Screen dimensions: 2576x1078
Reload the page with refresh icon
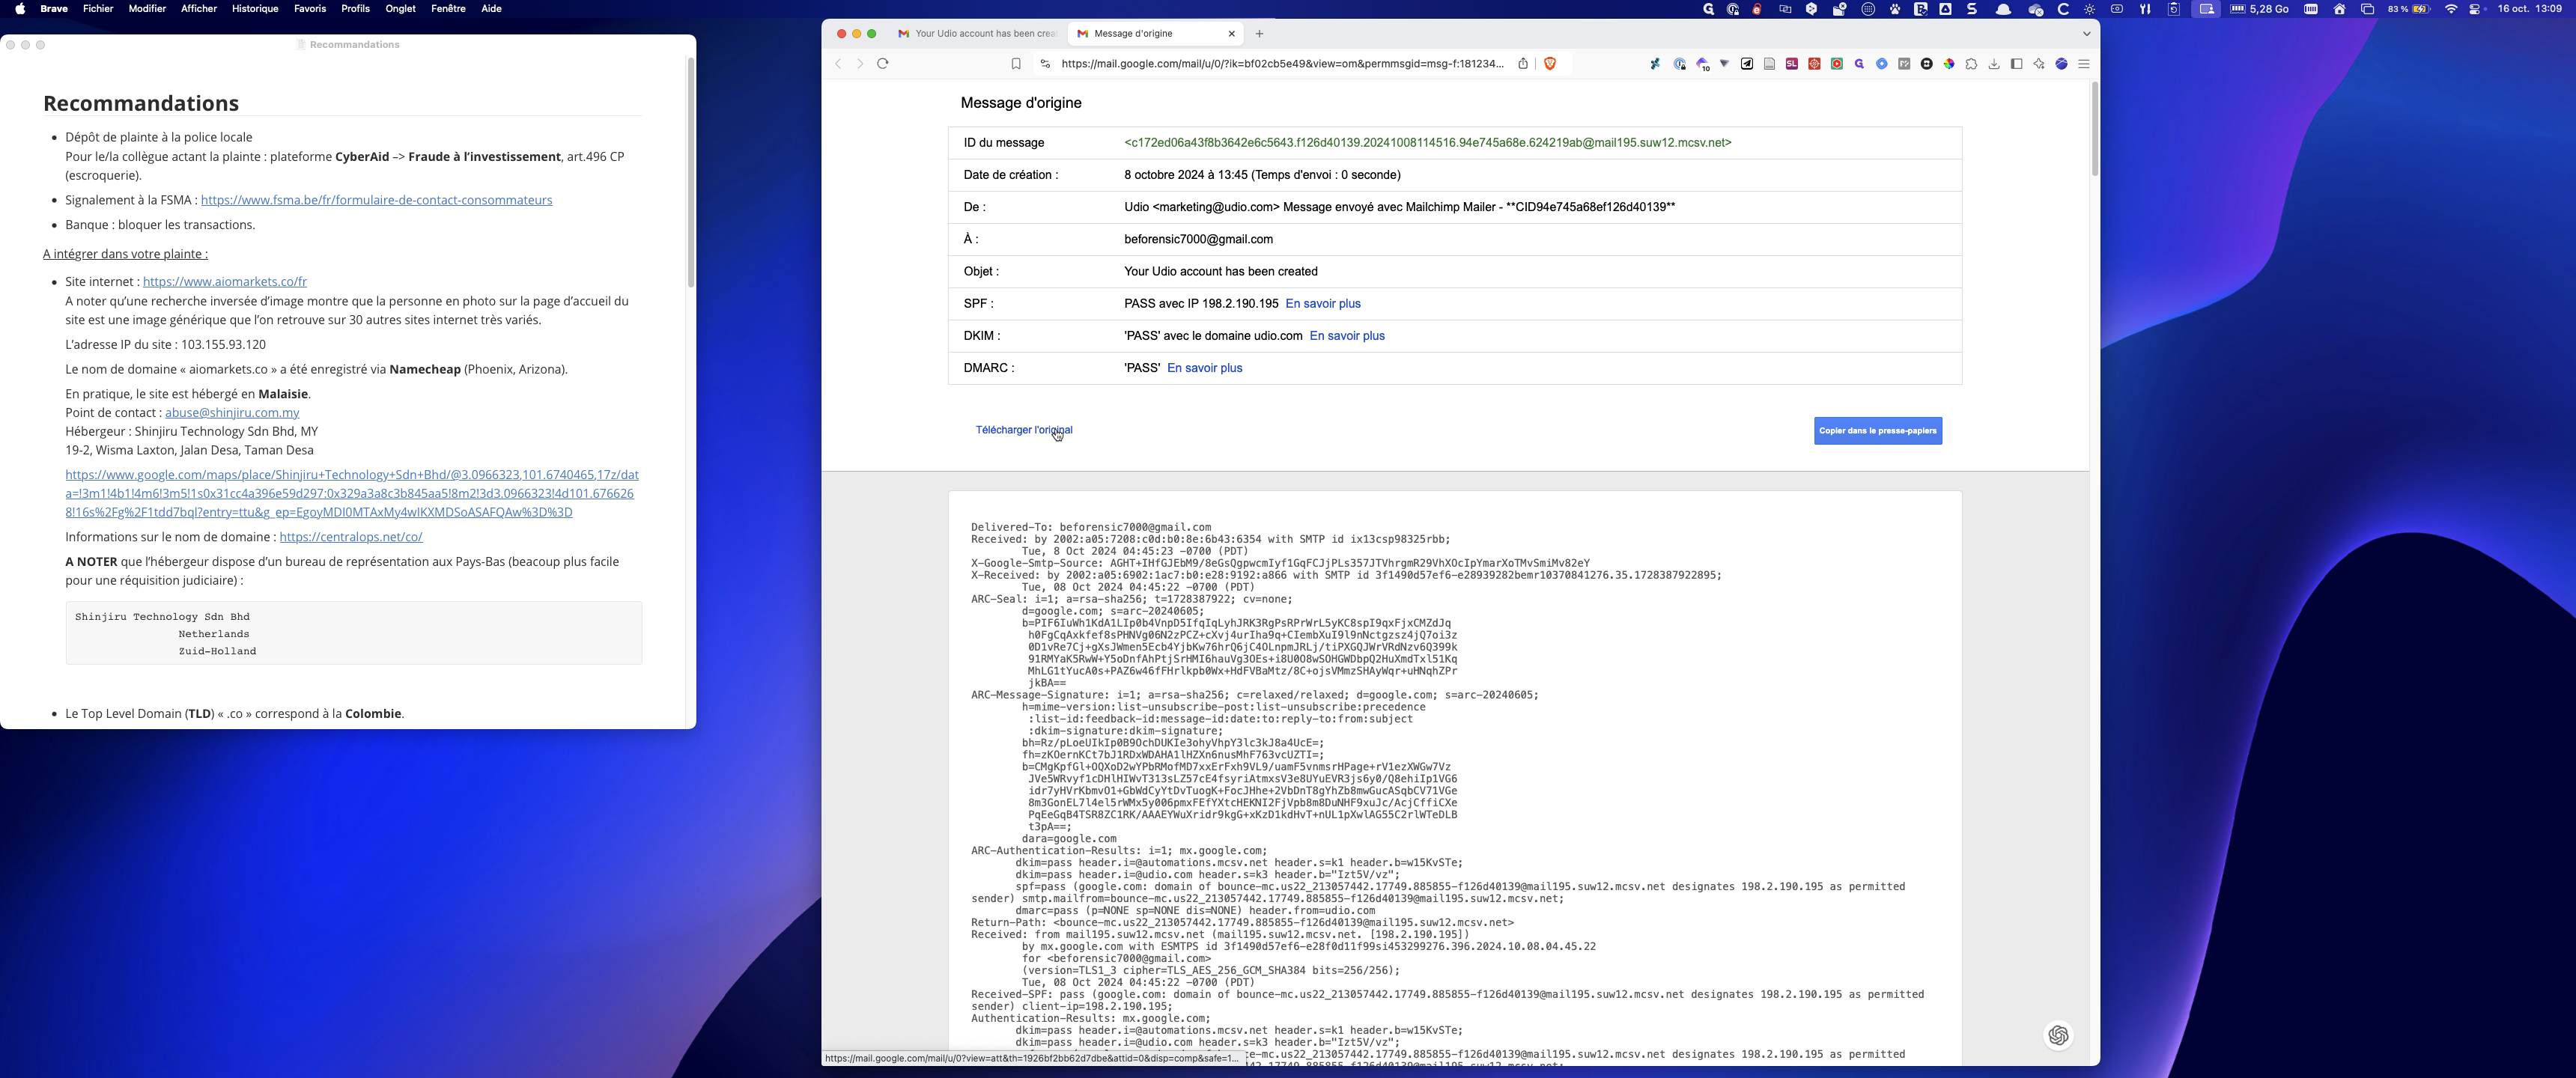point(882,64)
